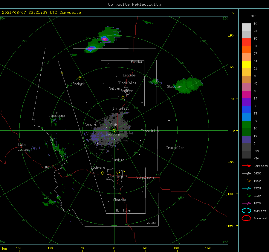Click the Sylvan label
Image resolution: width=269 pixels, height=252 pixels.
click(114, 88)
